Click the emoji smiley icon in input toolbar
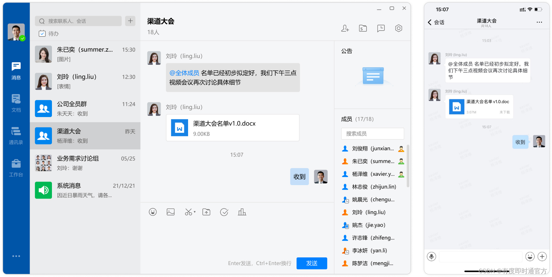This screenshot has width=552, height=277. point(153,212)
